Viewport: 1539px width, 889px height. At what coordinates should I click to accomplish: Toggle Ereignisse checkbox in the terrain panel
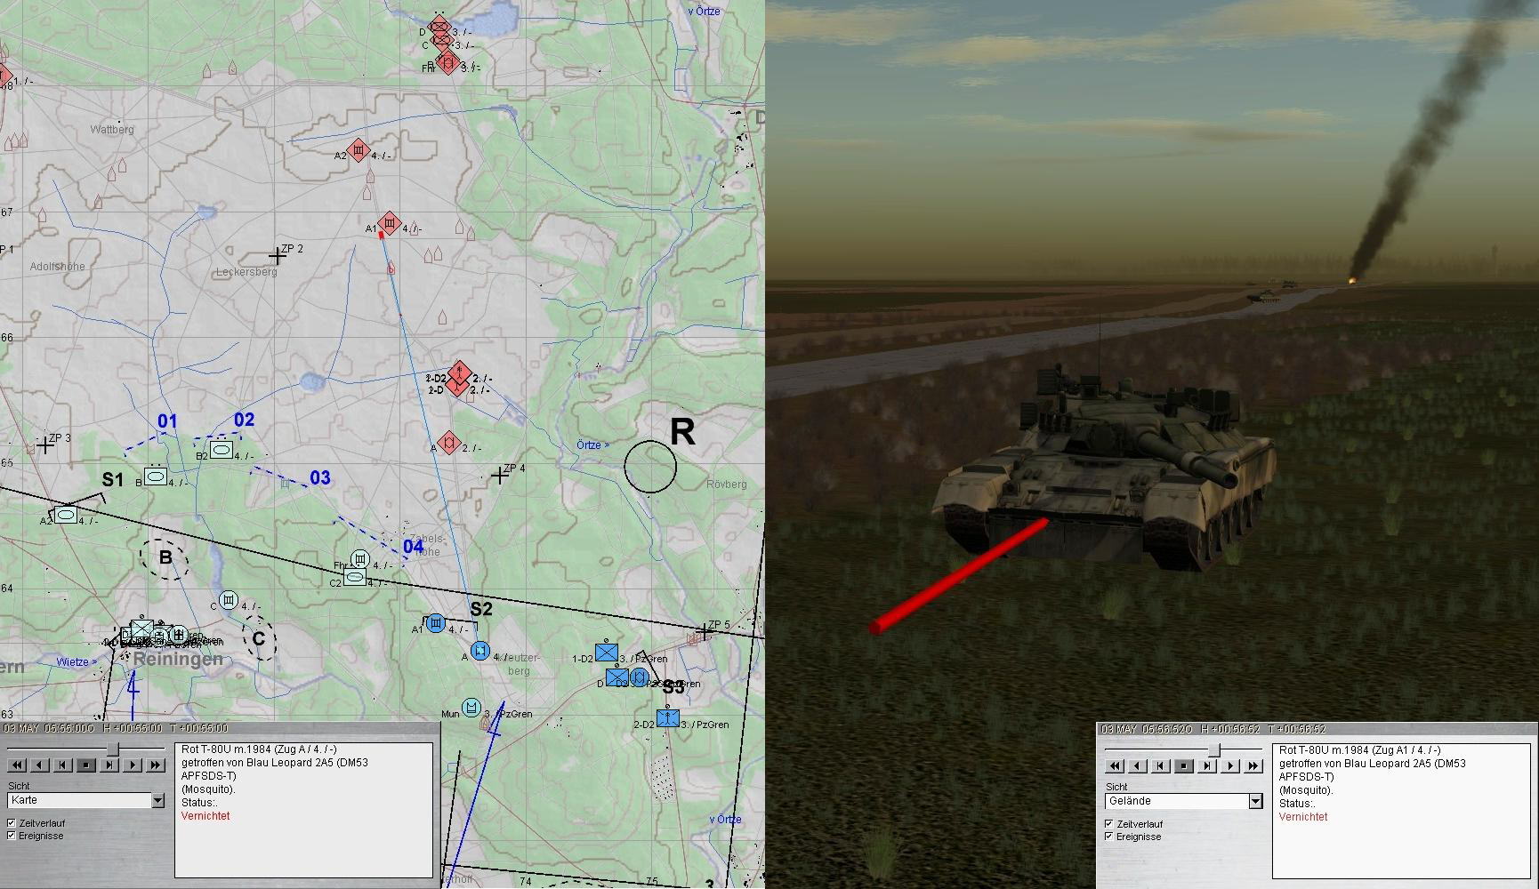(1109, 837)
